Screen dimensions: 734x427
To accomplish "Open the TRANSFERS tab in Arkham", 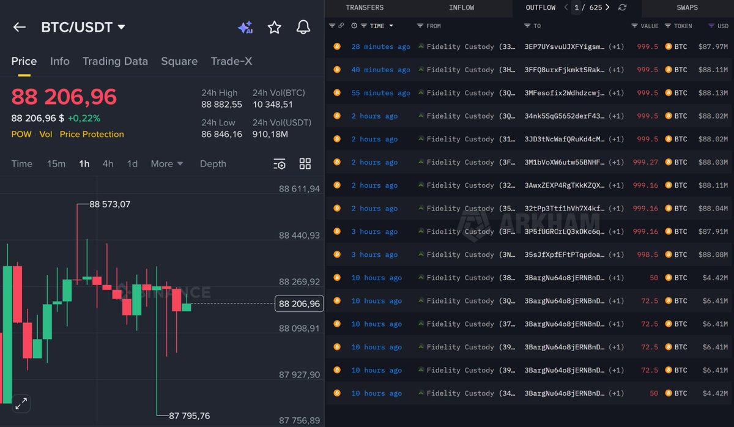I will coord(365,7).
